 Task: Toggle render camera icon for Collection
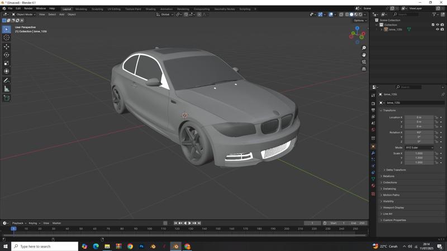(x=442, y=25)
